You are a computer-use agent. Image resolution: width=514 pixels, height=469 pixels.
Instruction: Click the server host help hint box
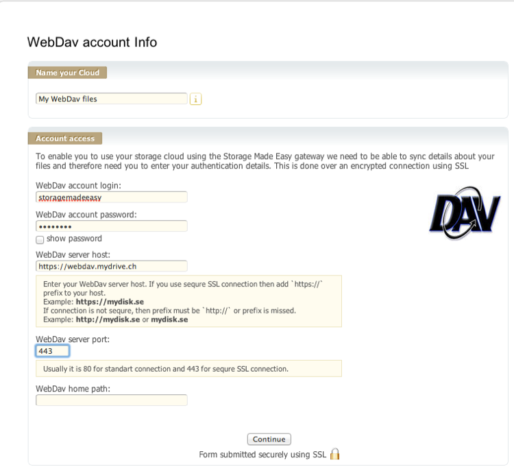[189, 301]
